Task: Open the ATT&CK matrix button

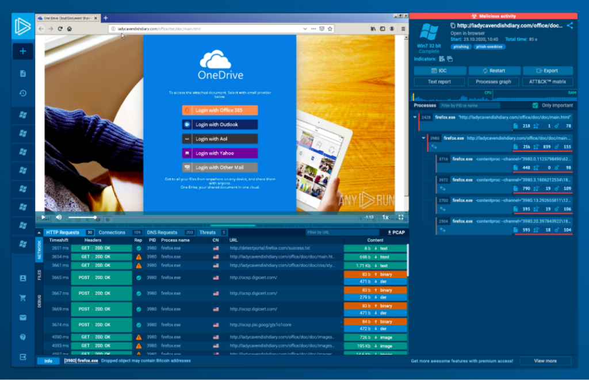Action: (548, 82)
